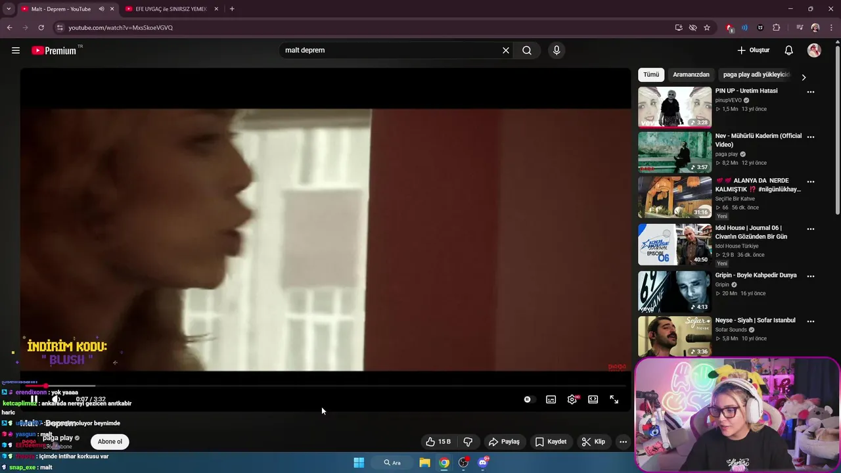
Task: View site information icon in the address bar
Action: coord(60,28)
